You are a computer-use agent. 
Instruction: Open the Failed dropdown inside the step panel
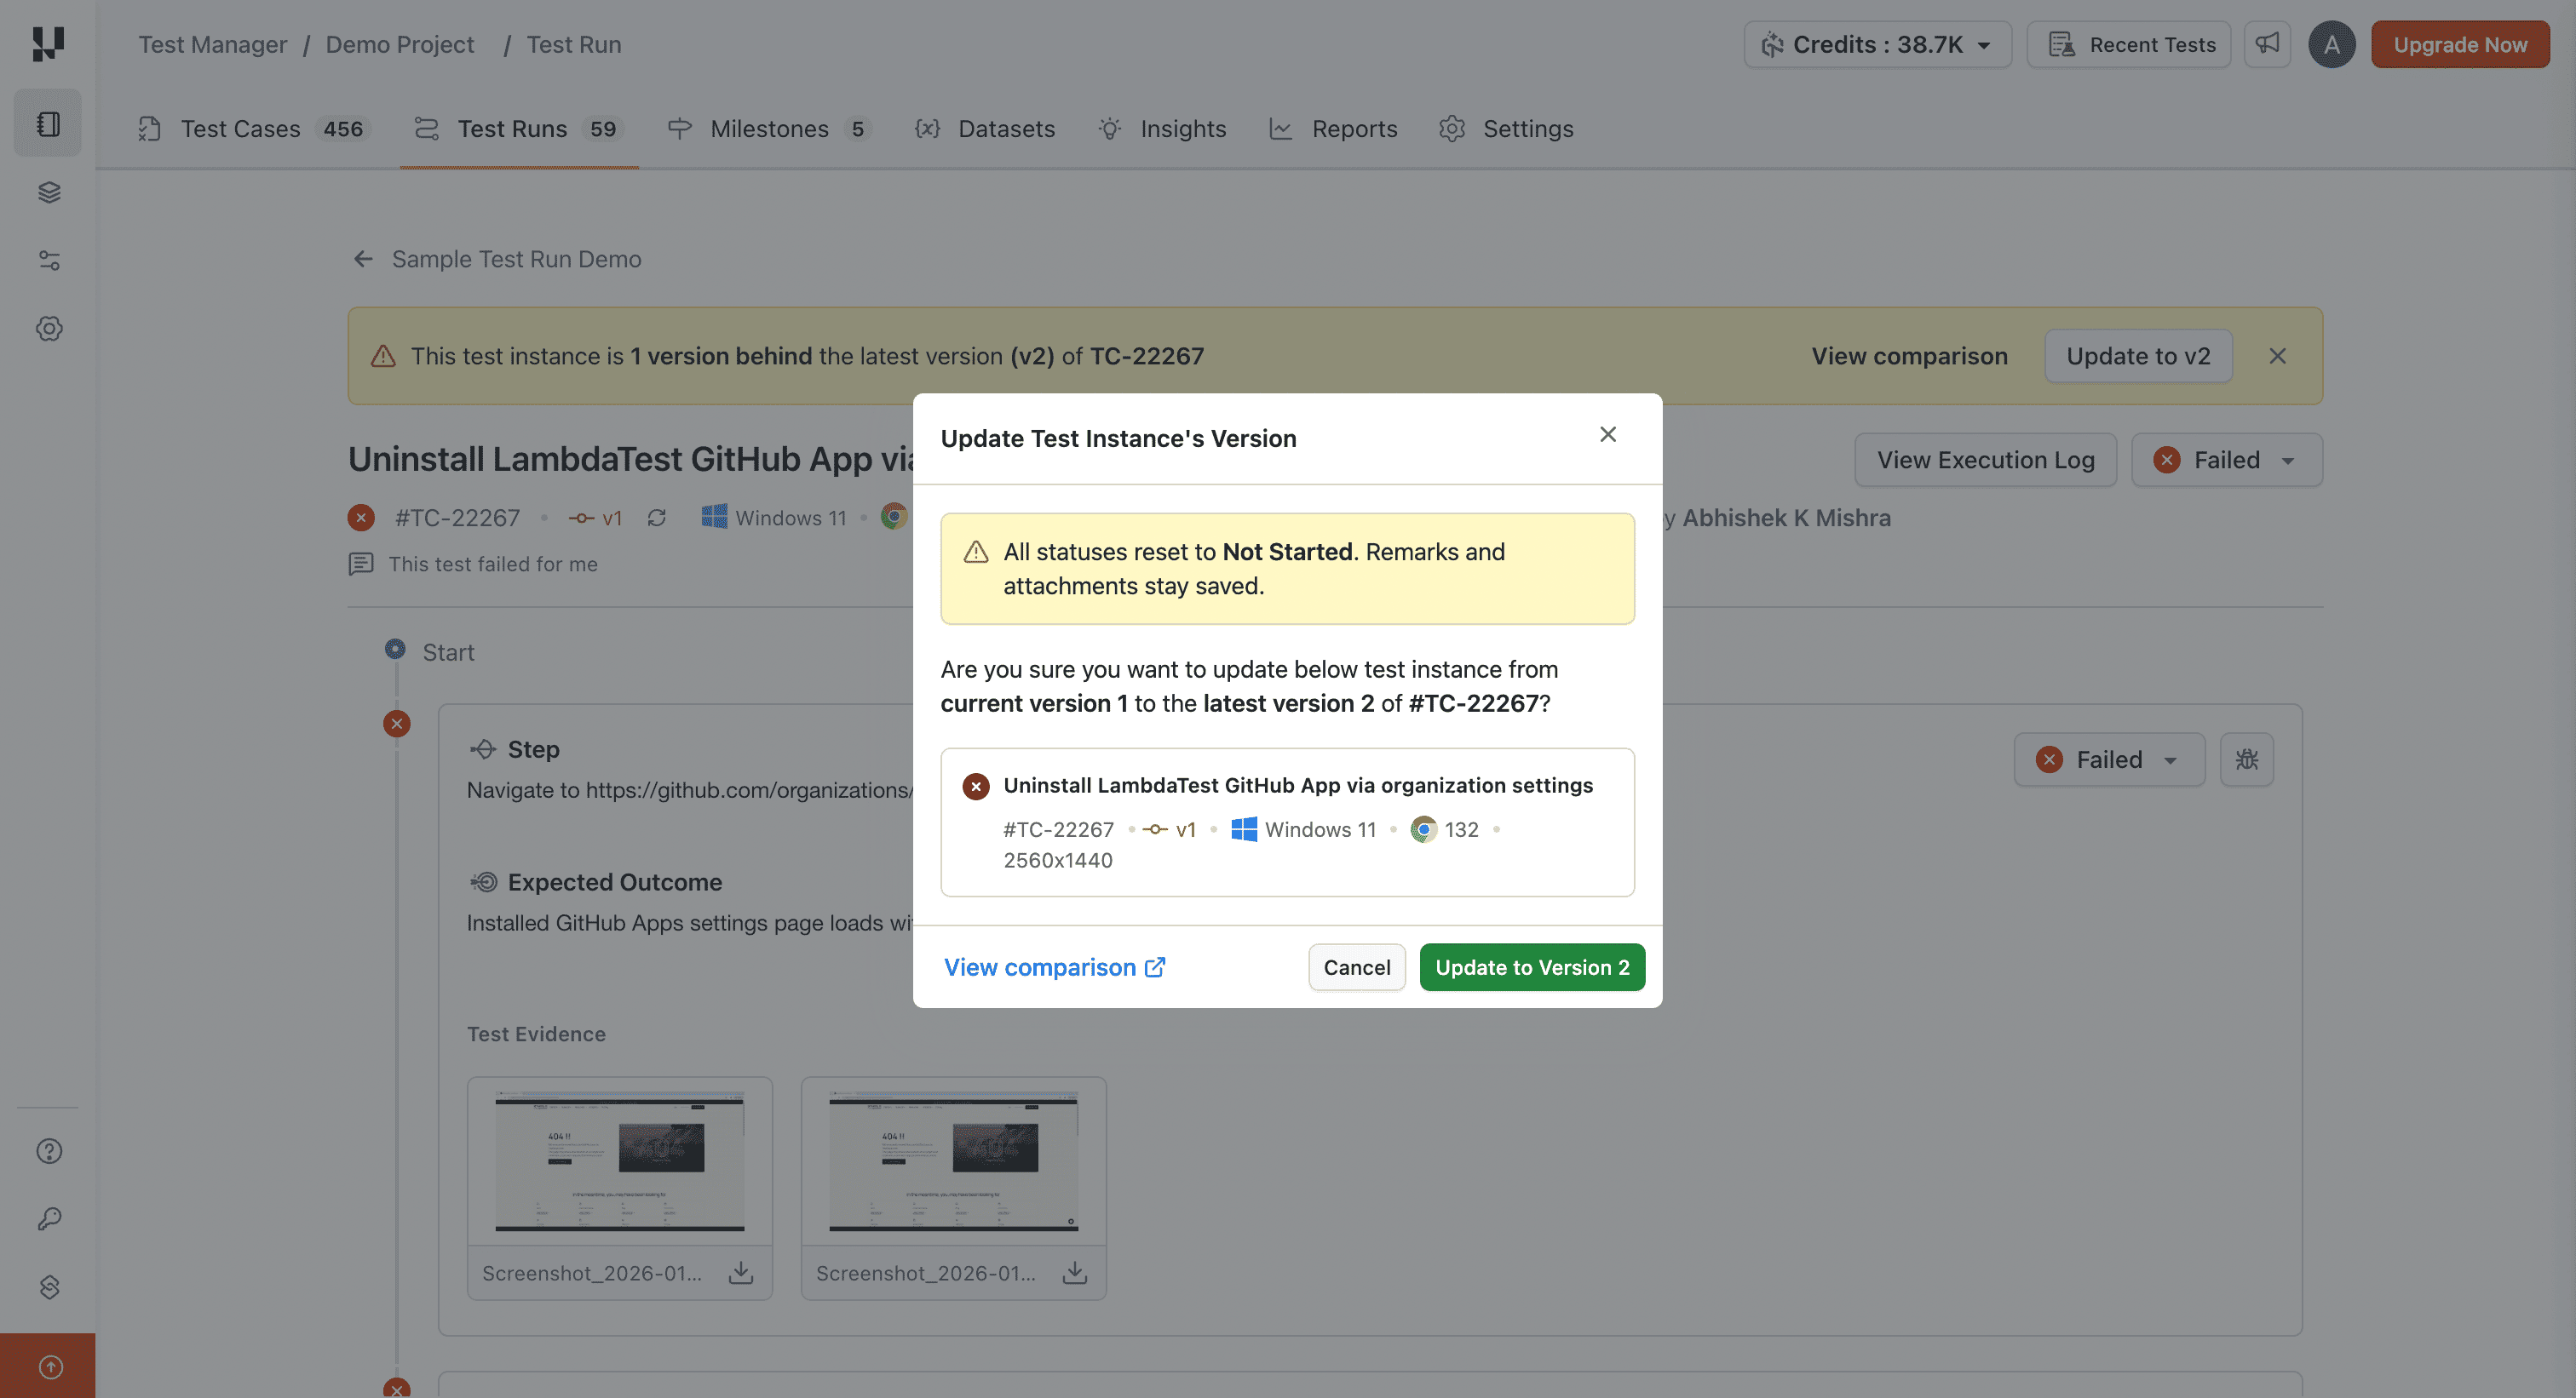click(2109, 759)
